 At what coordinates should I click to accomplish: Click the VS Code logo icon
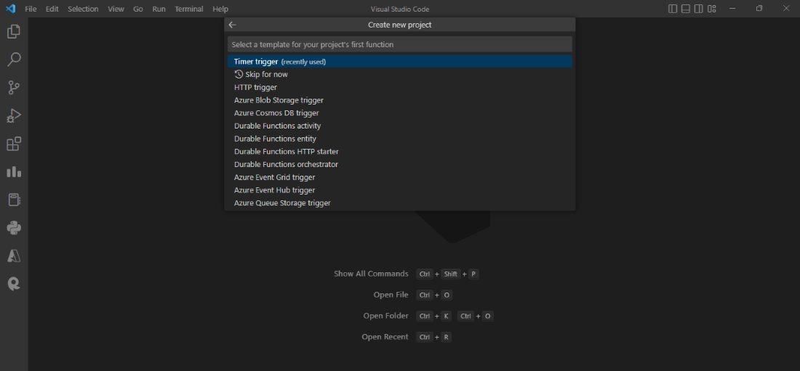tap(10, 9)
